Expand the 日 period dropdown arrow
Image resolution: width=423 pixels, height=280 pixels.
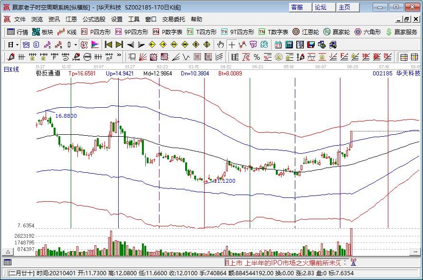click(17, 45)
